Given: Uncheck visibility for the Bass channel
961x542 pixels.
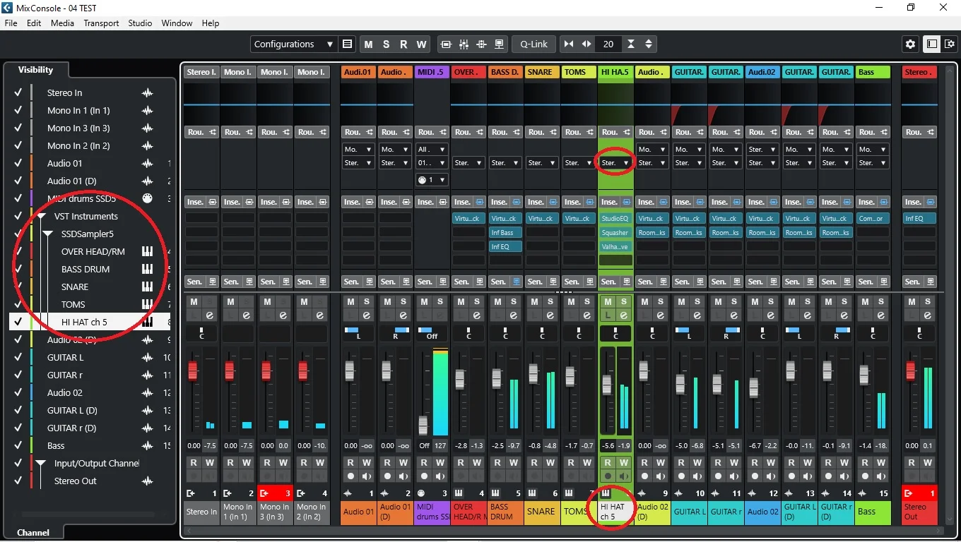Looking at the screenshot, I should (x=18, y=446).
